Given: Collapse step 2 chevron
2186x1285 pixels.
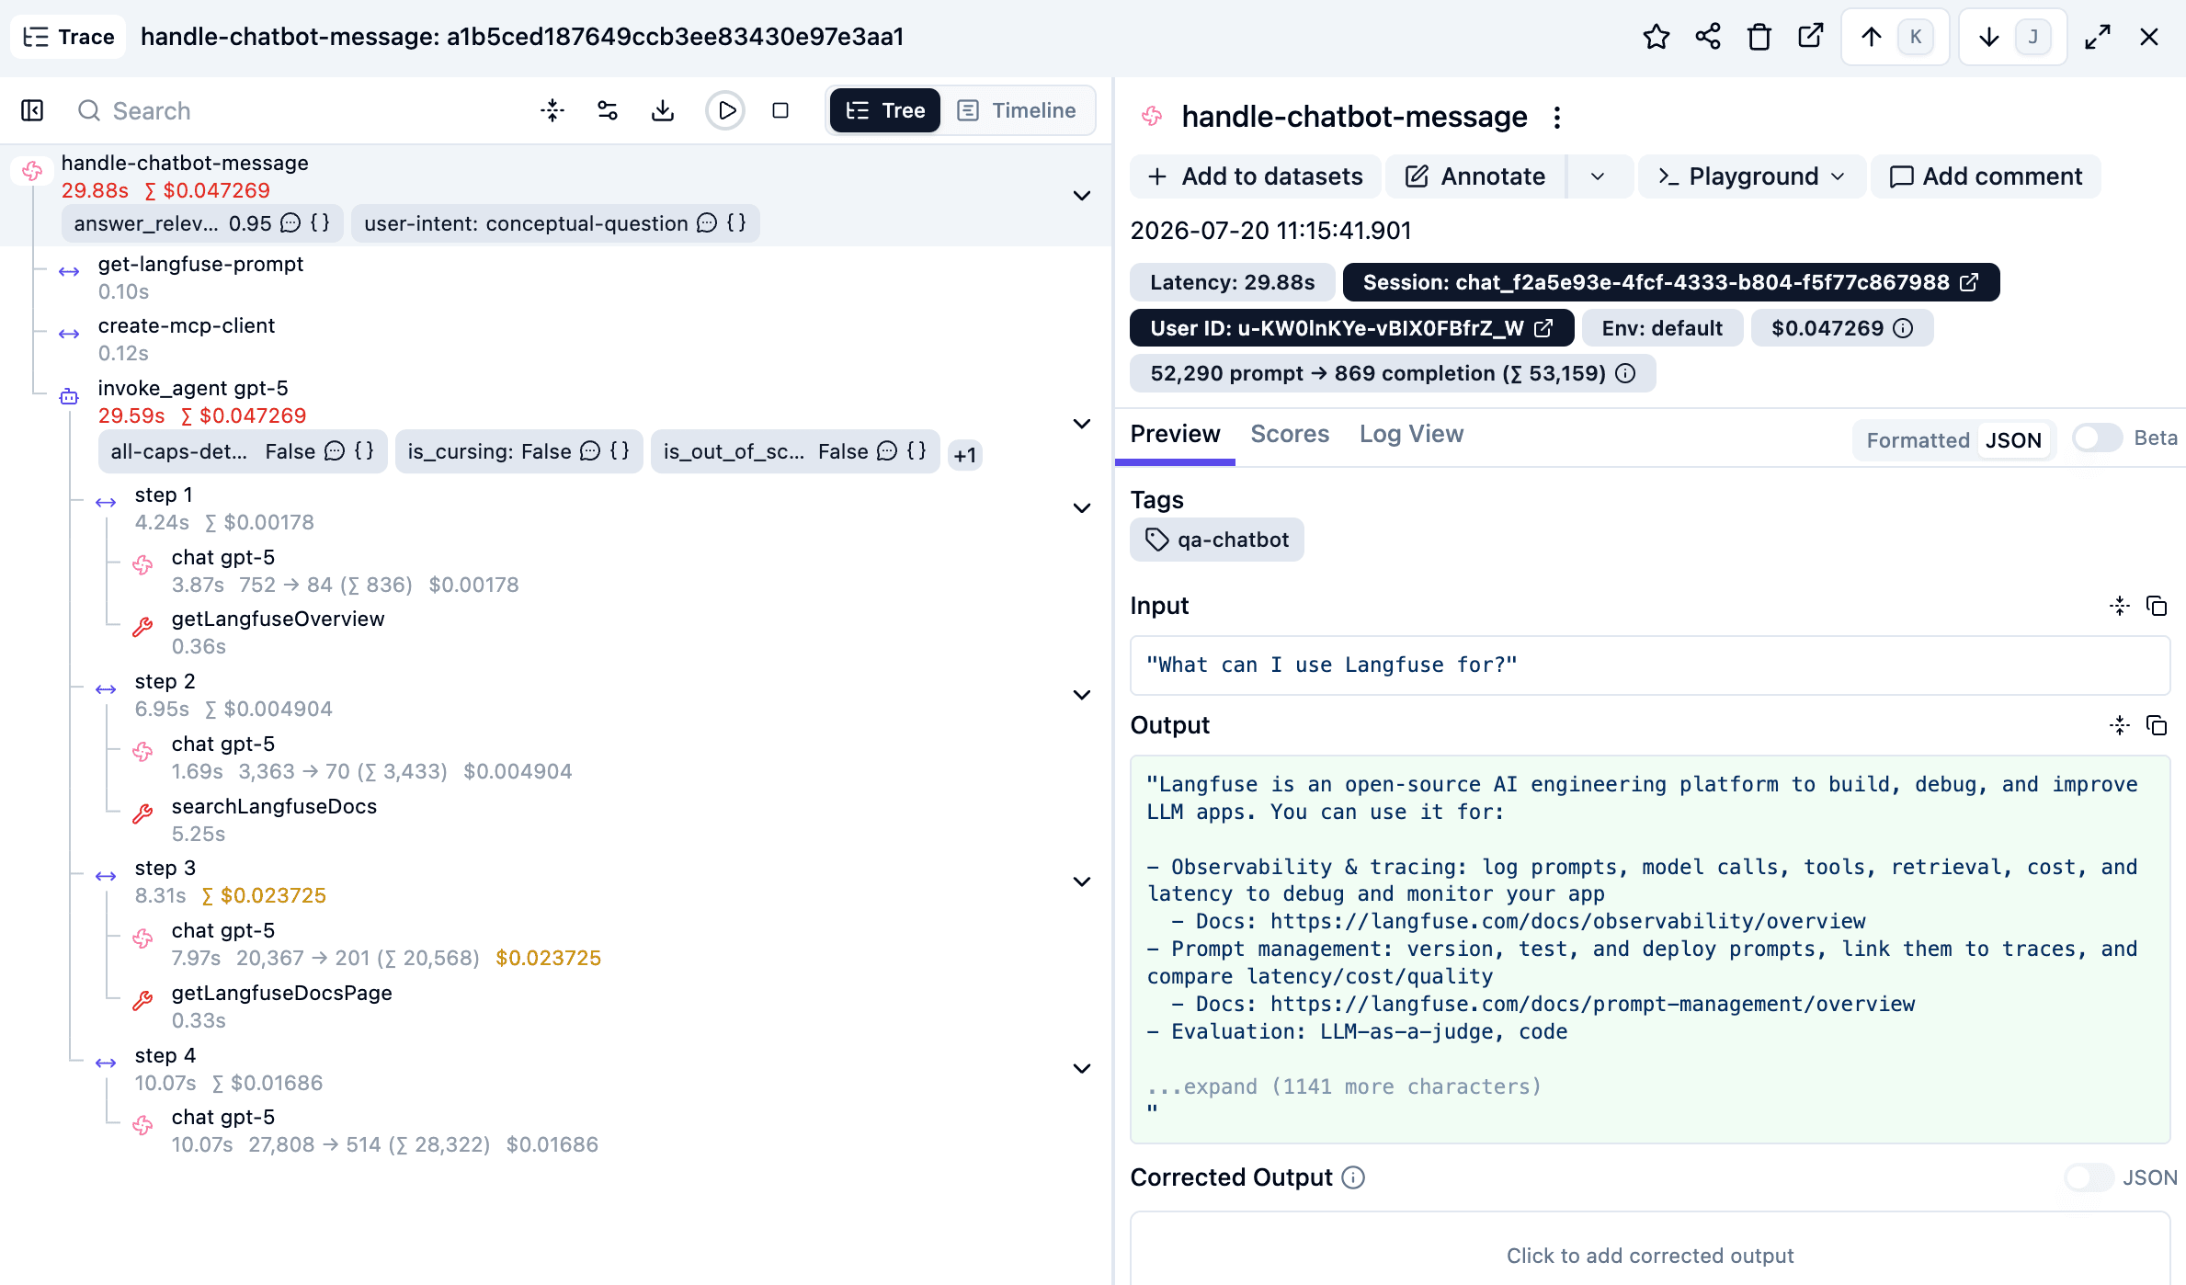Looking at the screenshot, I should coord(1082,695).
